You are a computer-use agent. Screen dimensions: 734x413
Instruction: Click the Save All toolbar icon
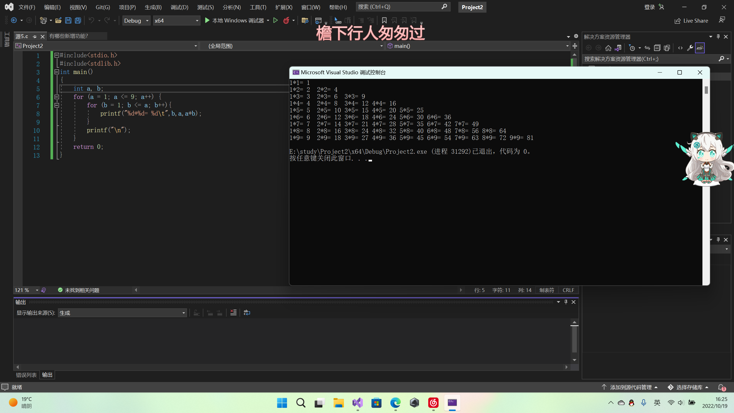(78, 20)
